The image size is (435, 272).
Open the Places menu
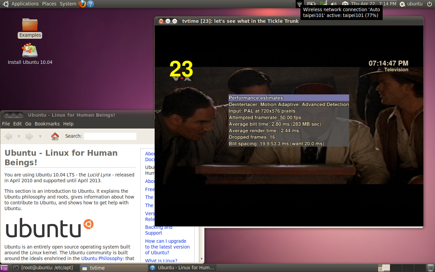point(49,4)
